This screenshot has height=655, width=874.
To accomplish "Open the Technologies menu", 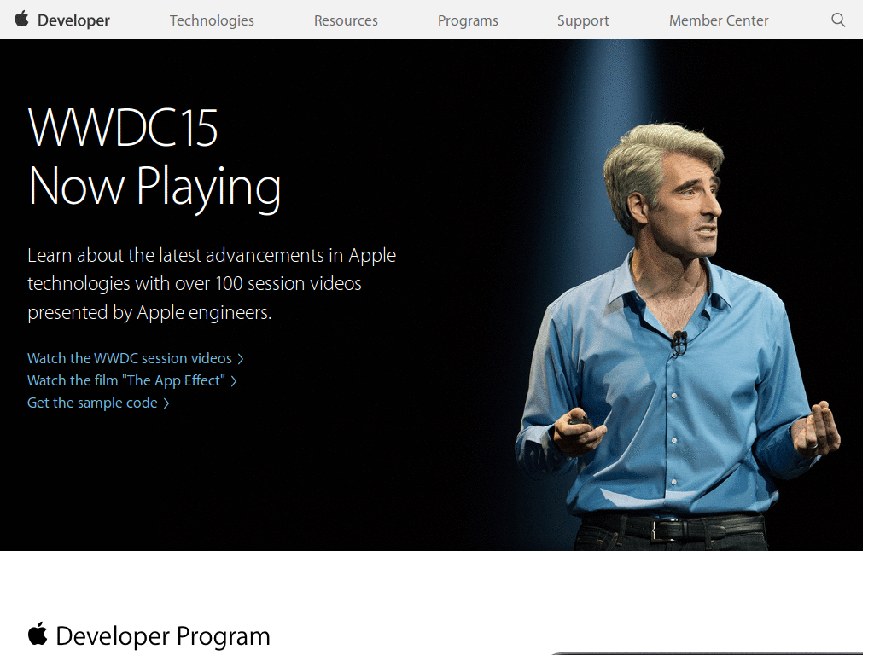I will [x=212, y=20].
